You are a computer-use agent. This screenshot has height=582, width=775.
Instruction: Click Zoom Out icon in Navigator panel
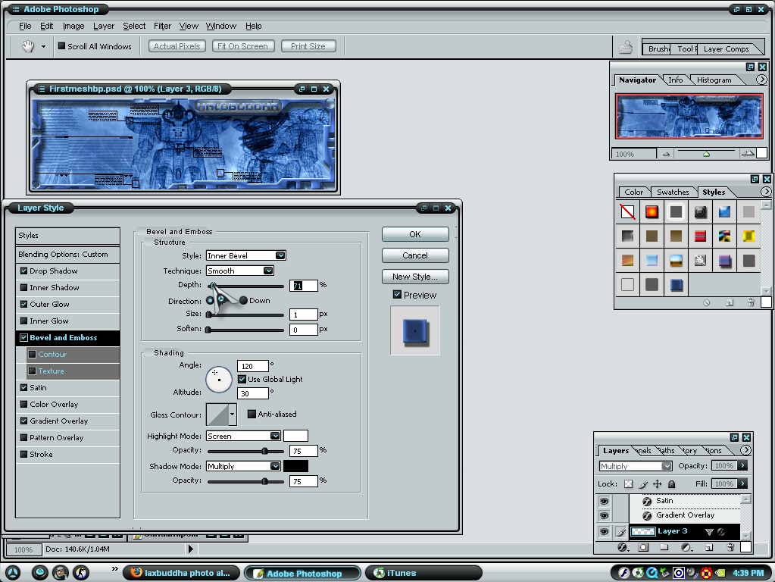pyautogui.click(x=666, y=155)
